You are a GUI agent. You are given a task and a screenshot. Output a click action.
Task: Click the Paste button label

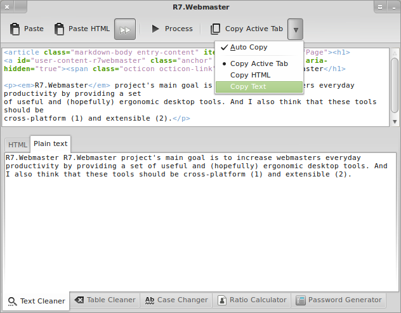pos(34,29)
